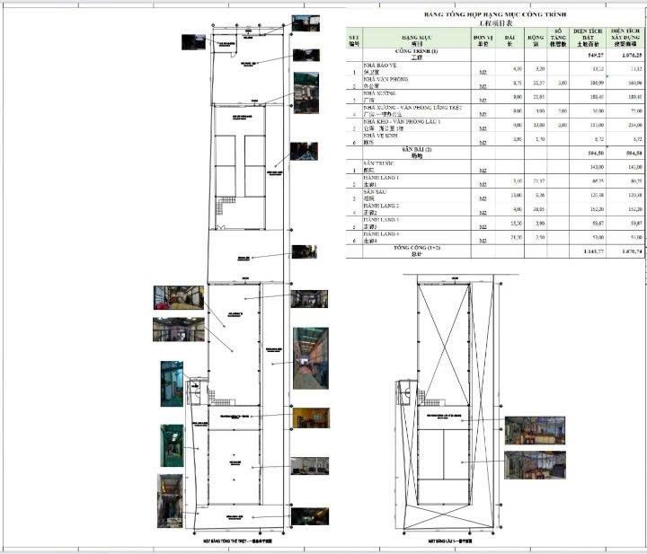Click the 'HÀNH LANG 3' item cell
This screenshot has height=554, width=647.
coord(417,223)
